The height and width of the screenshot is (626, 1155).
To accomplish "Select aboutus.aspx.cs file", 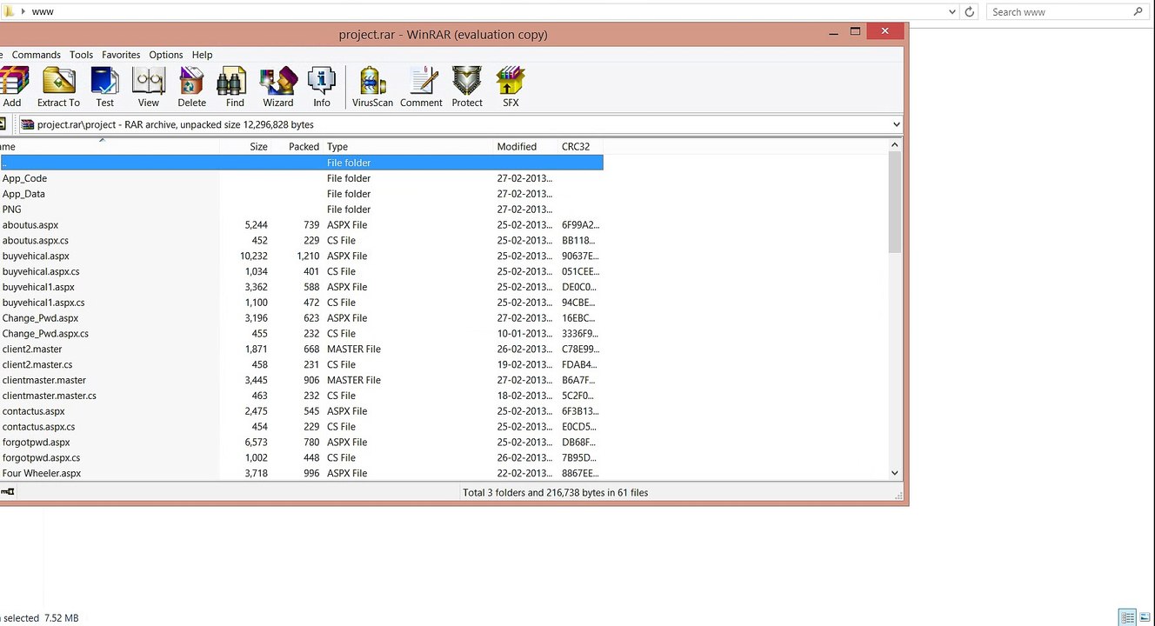I will pyautogui.click(x=301, y=241).
